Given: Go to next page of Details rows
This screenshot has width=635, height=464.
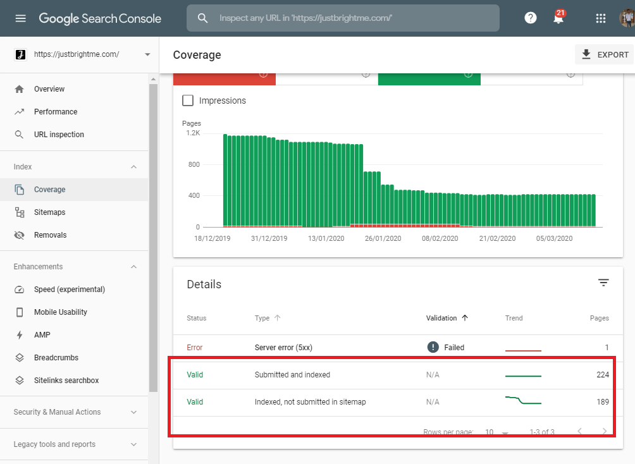Looking at the screenshot, I should [604, 430].
